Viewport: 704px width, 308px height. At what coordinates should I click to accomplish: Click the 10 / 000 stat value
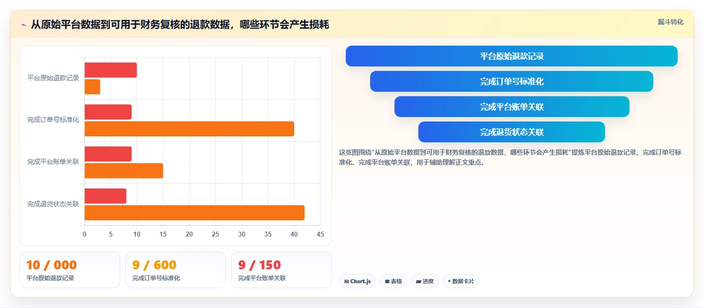tap(52, 265)
